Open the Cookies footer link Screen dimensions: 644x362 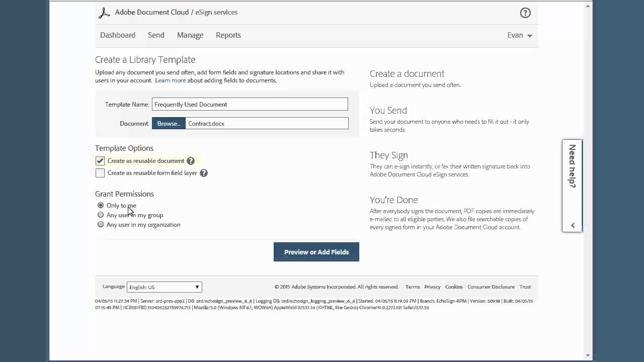pos(454,287)
